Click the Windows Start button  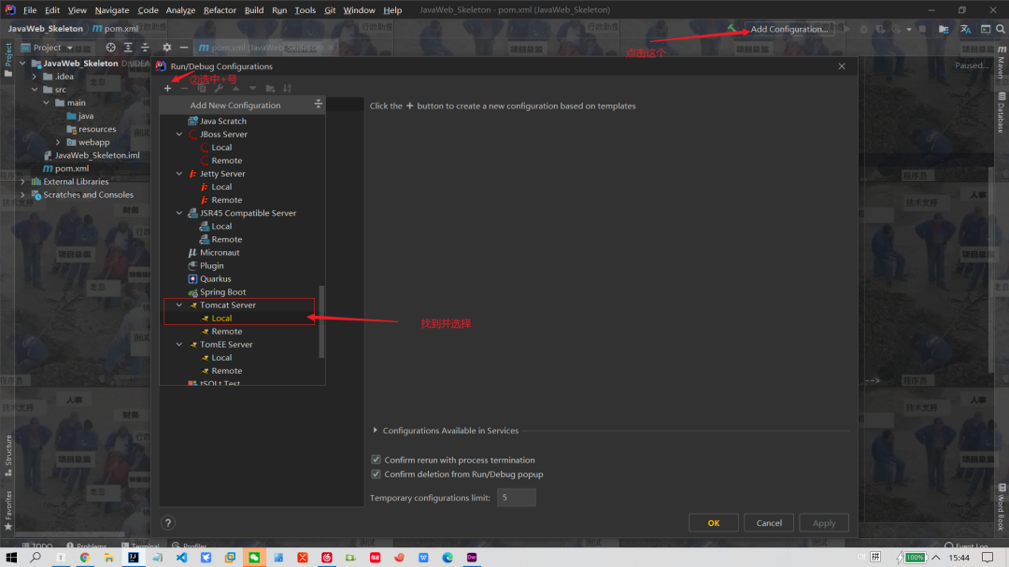click(x=11, y=558)
